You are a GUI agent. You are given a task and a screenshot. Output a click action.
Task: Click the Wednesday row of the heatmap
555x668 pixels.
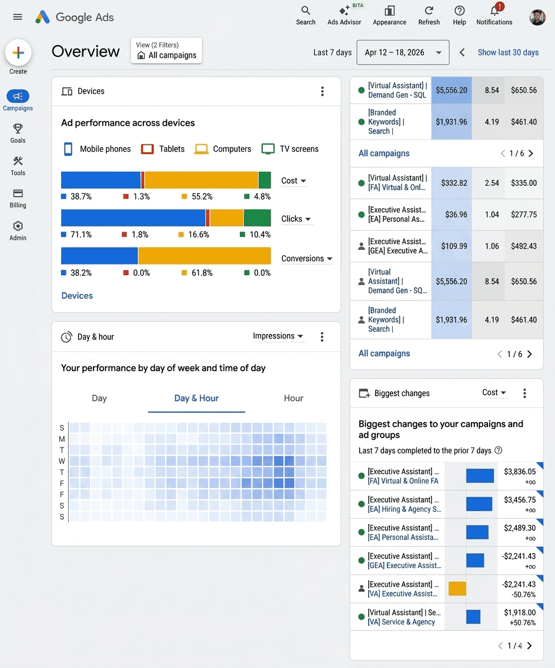198,461
